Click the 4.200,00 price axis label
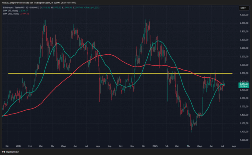 pyautogui.click(x=244, y=15)
